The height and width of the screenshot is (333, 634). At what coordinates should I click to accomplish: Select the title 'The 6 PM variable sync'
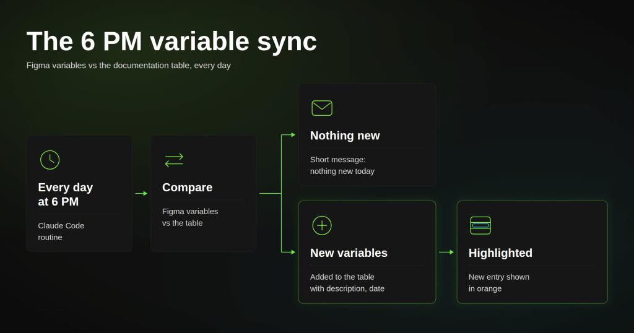[172, 41]
